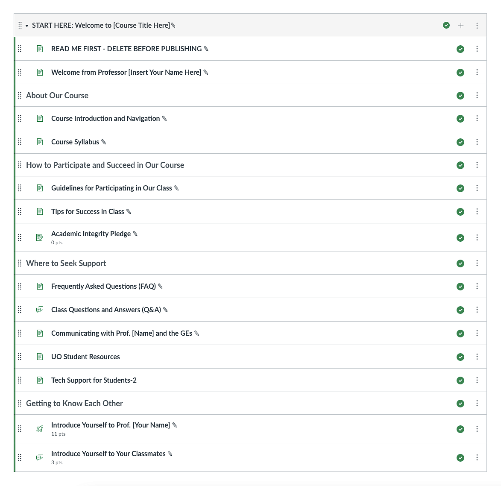Open options menu for Where to Seek Support header
The height and width of the screenshot is (486, 501).
477,263
